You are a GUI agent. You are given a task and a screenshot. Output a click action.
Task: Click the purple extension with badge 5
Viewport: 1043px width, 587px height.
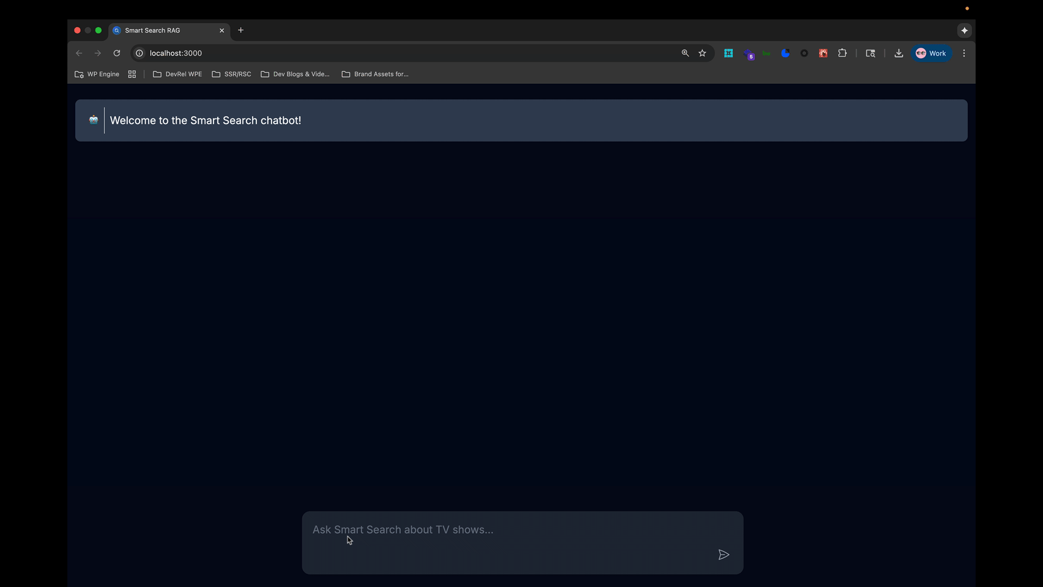pos(748,54)
